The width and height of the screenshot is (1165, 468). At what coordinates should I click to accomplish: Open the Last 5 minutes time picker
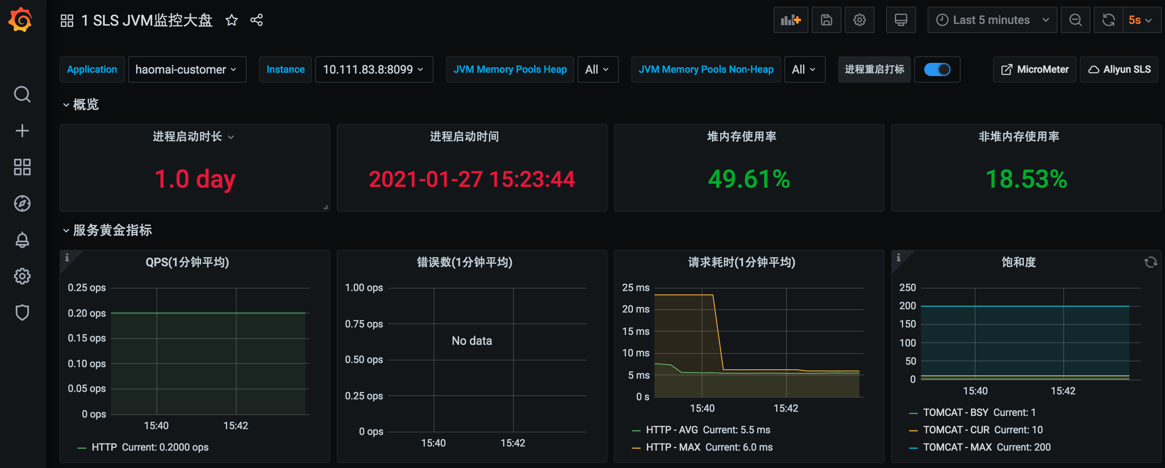[x=992, y=20]
